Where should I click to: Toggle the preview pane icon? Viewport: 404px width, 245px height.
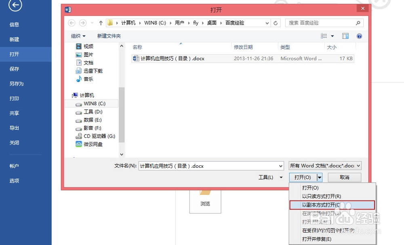pos(345,36)
